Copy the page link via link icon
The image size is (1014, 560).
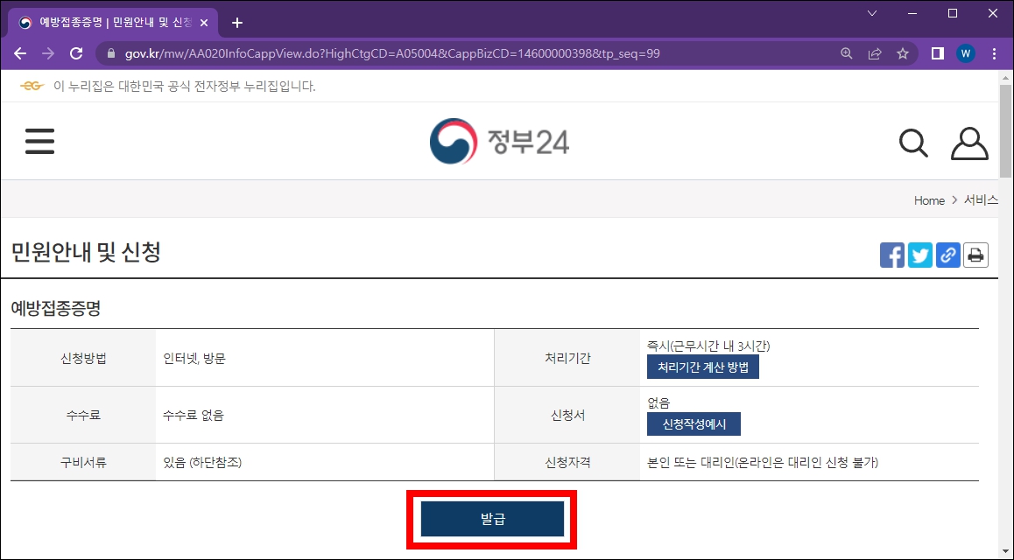pos(947,255)
